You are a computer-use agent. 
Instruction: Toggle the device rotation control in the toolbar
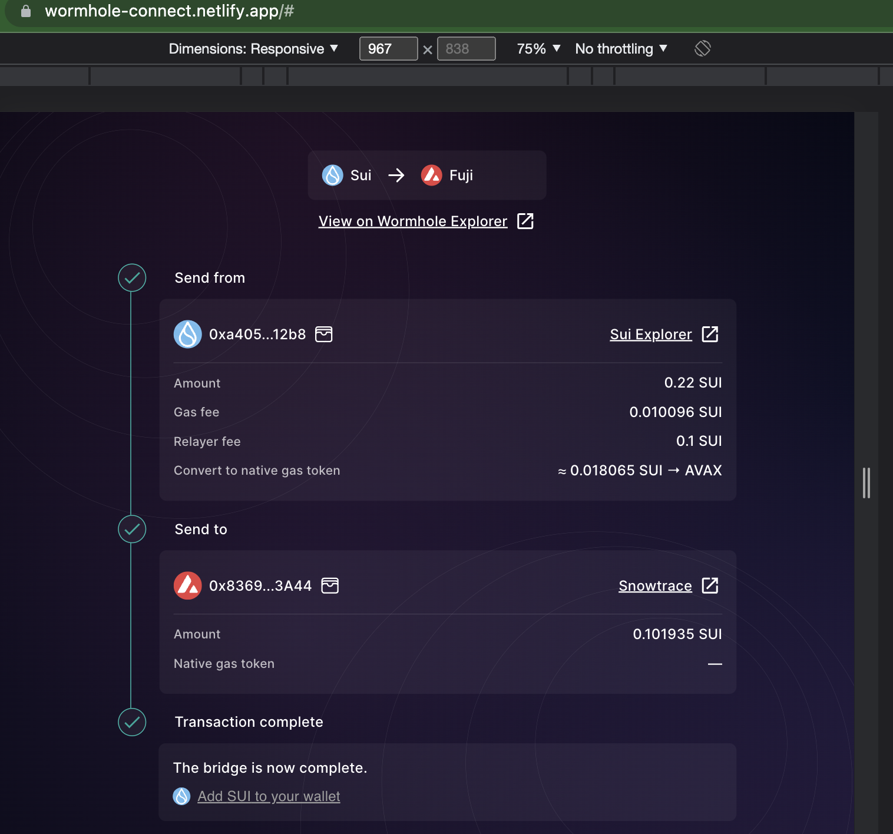coord(703,48)
